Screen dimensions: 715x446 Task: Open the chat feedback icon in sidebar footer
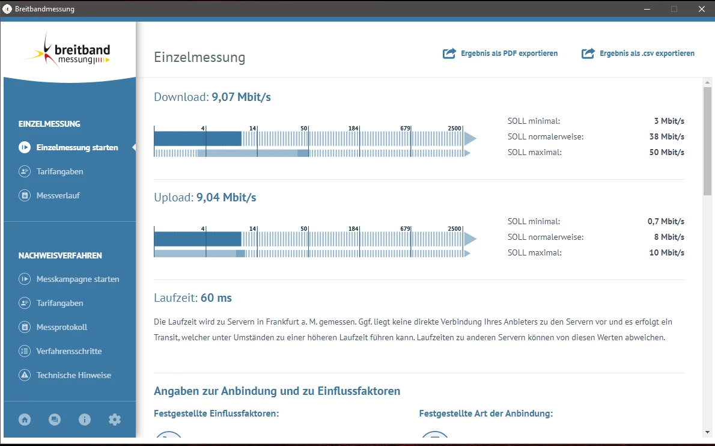pyautogui.click(x=55, y=420)
